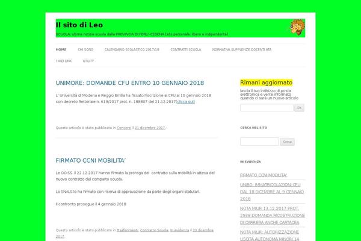
Task: Open the CHI SONO menu page
Action: point(85,49)
